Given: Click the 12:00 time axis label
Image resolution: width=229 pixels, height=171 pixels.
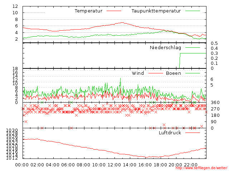Looking at the screenshot, I should coord(114,165).
